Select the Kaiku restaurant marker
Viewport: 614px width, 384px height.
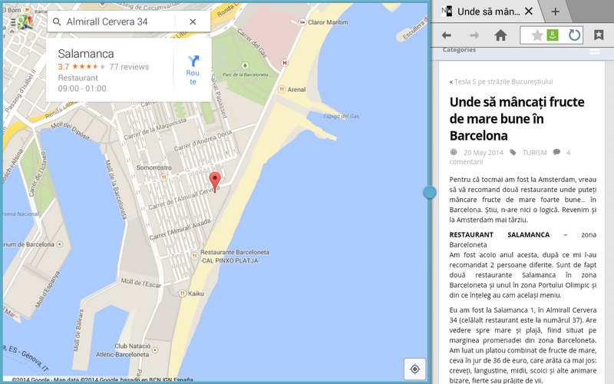(x=182, y=293)
